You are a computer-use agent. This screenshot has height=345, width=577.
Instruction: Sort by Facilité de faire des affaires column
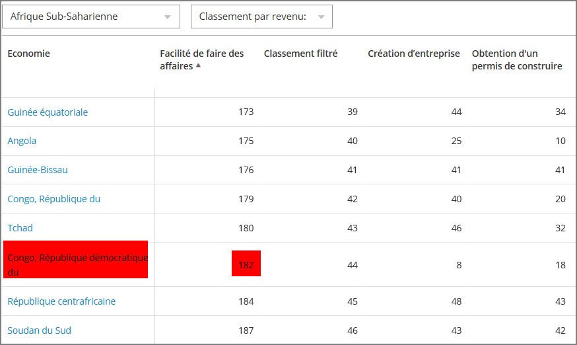coord(201,59)
